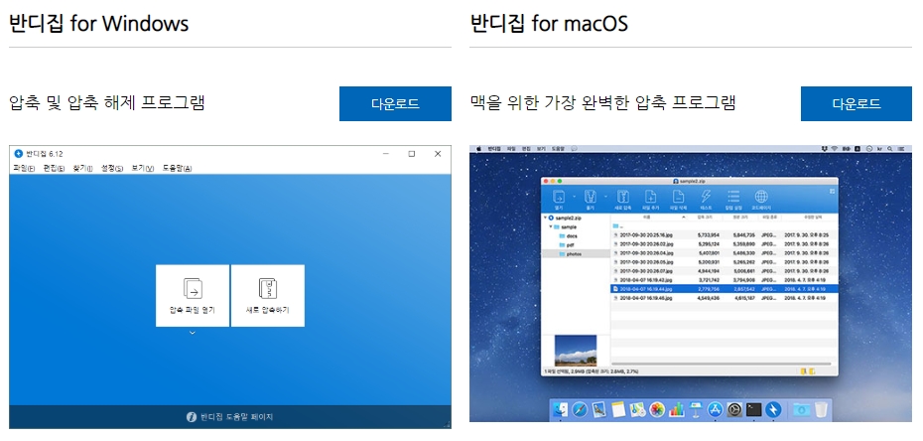The image size is (923, 441).
Task: Click the Windows 다운로드 button
Action: pos(395,103)
